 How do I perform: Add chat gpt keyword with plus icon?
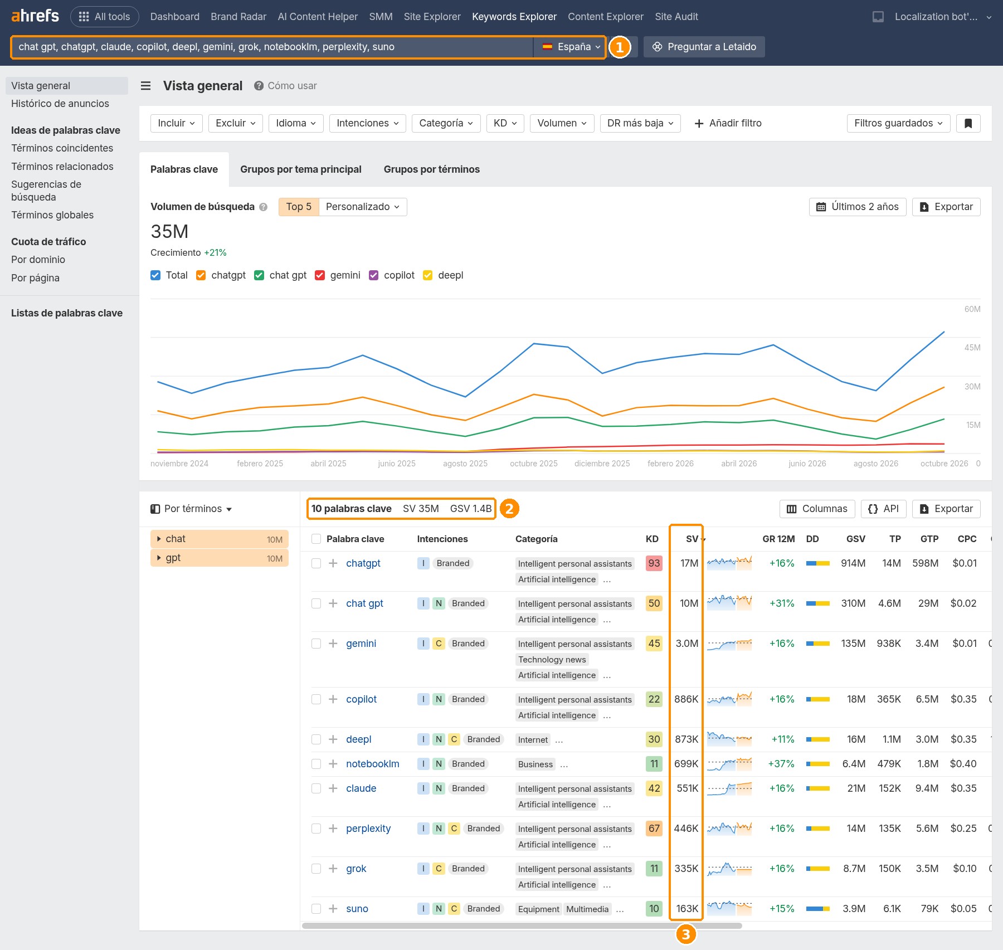pos(333,603)
